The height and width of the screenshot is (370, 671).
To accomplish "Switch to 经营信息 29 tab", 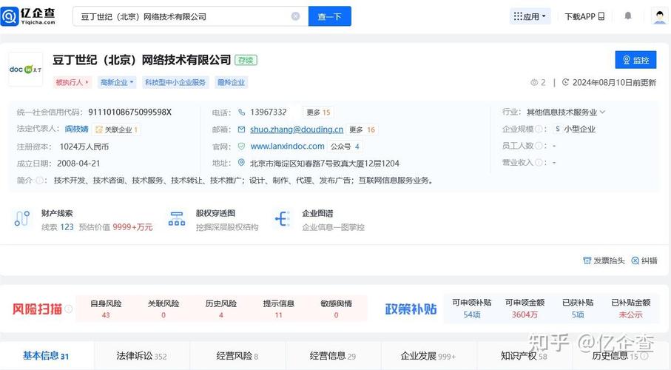I will pyautogui.click(x=332, y=355).
